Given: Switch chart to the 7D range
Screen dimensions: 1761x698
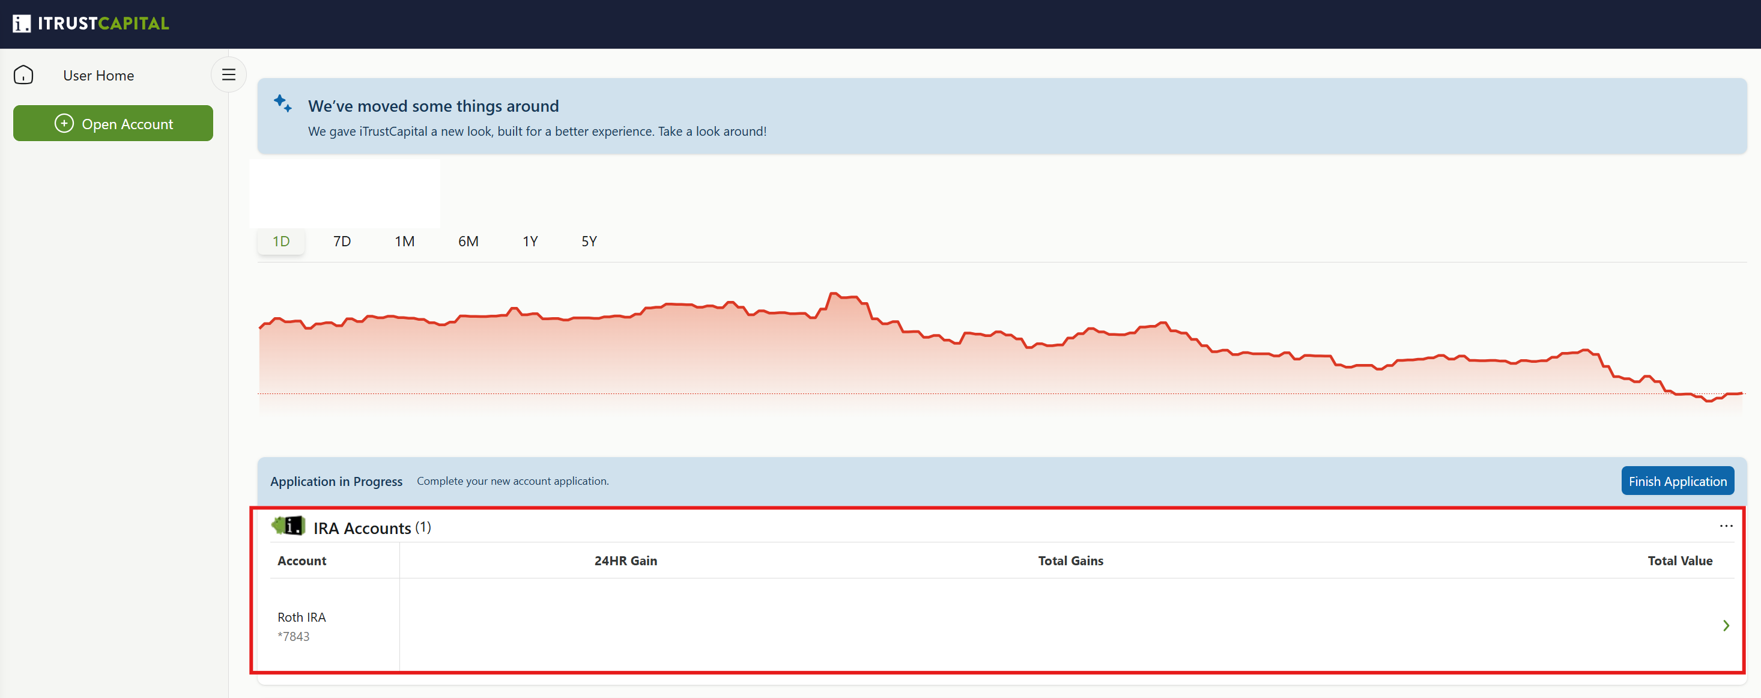Looking at the screenshot, I should pos(342,241).
